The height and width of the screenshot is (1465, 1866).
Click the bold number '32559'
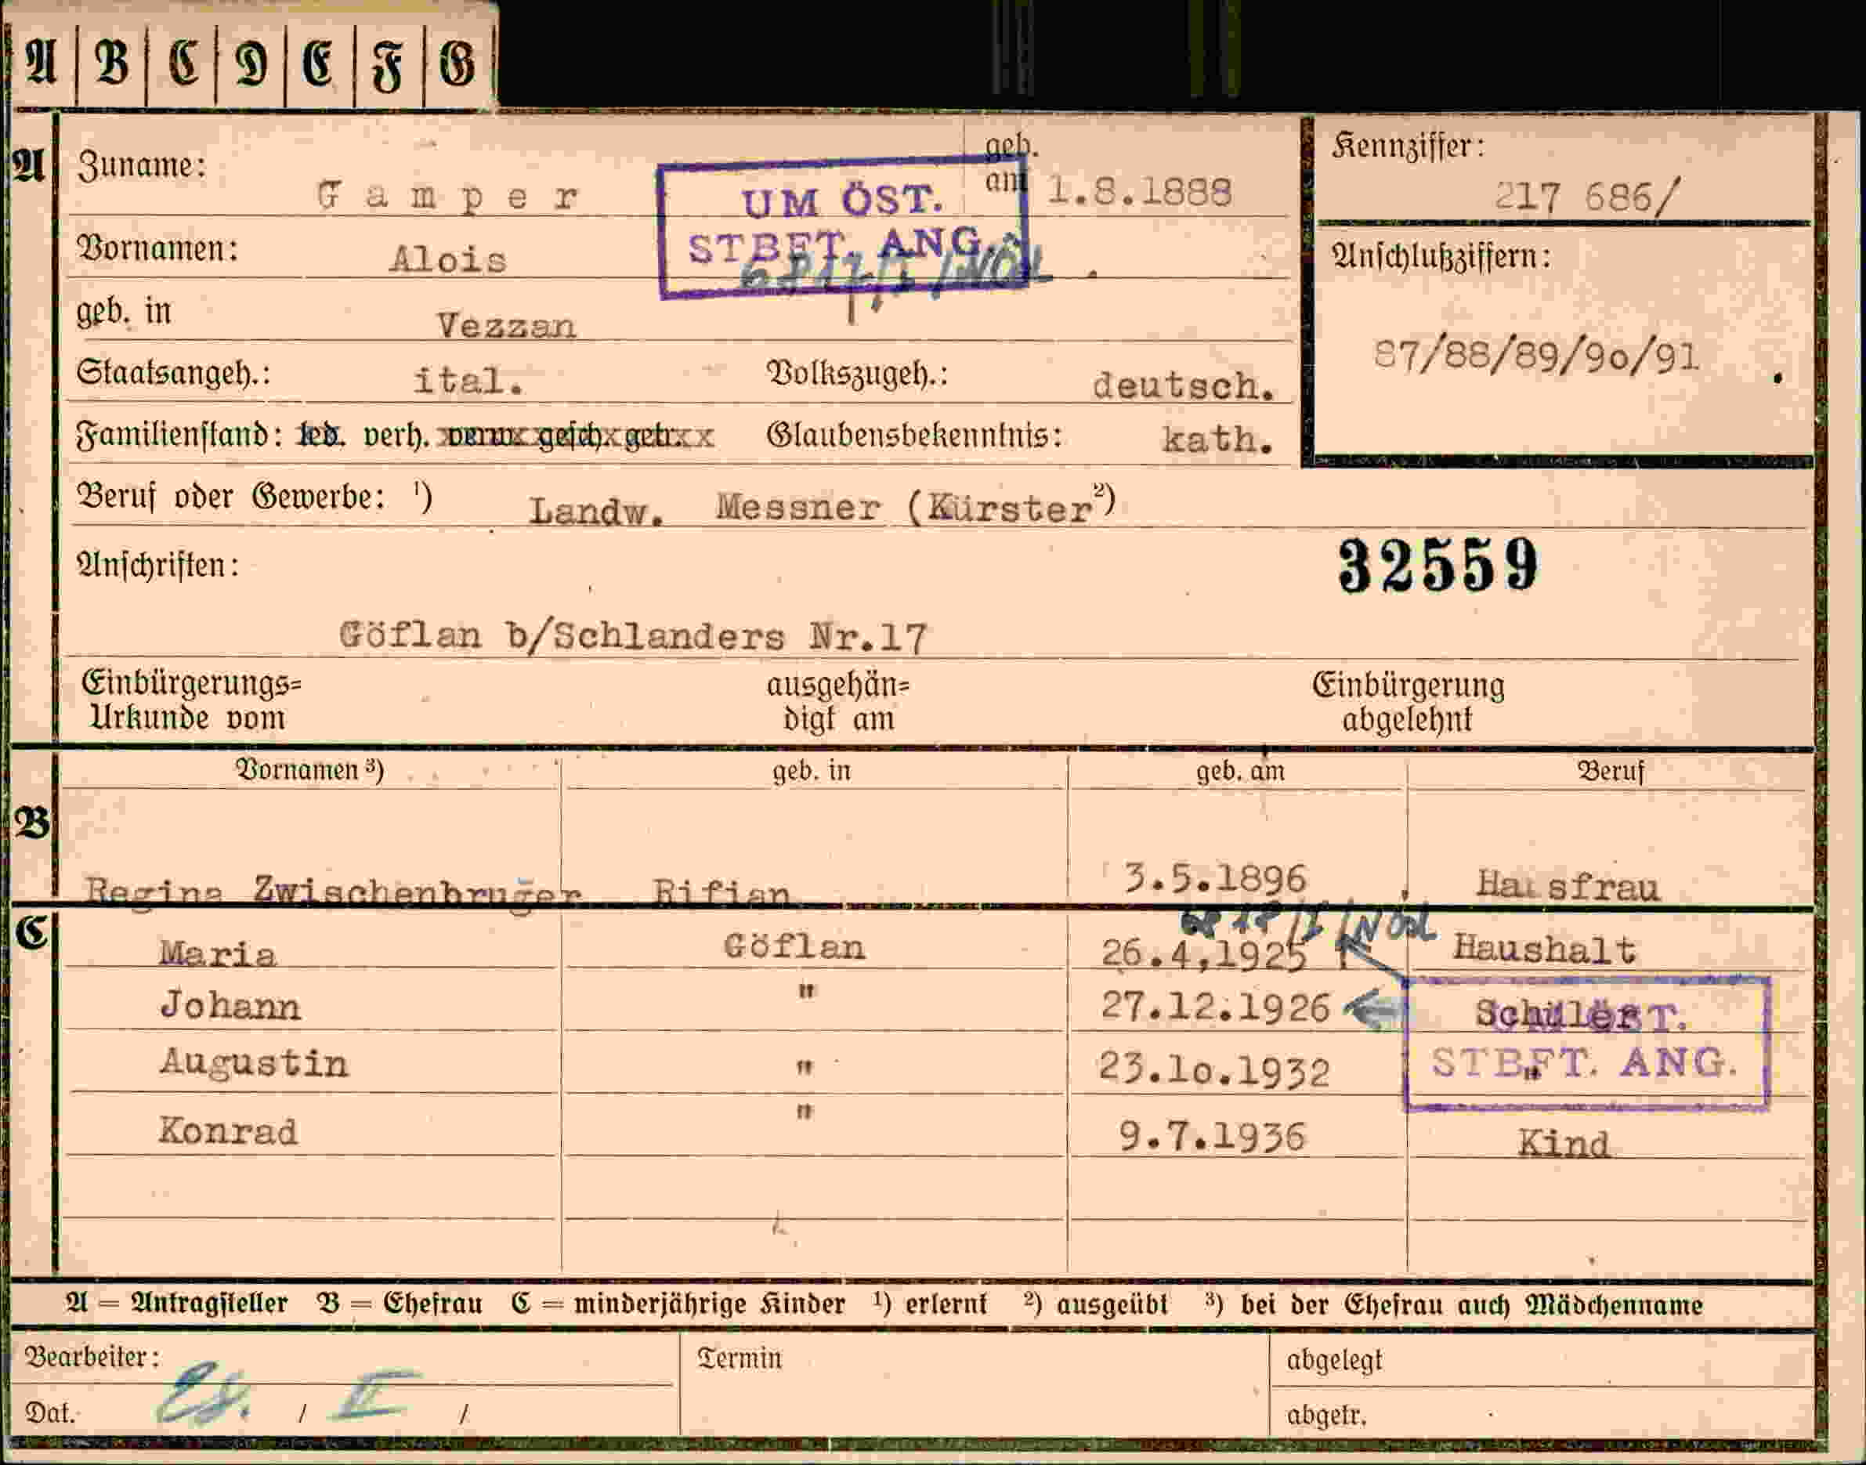click(x=1439, y=566)
